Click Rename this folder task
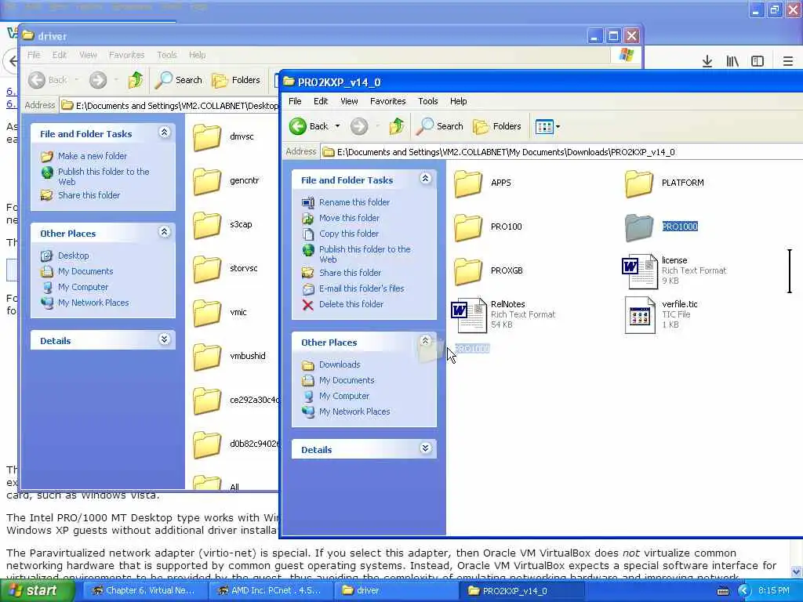803x602 pixels. (354, 202)
